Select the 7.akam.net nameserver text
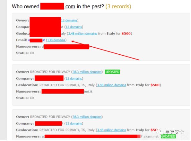Image resolution: width=191 pixels, height=141 pixels. pyautogui.click(x=150, y=137)
